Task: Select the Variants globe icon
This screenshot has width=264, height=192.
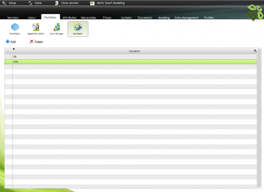Action: click(x=78, y=27)
